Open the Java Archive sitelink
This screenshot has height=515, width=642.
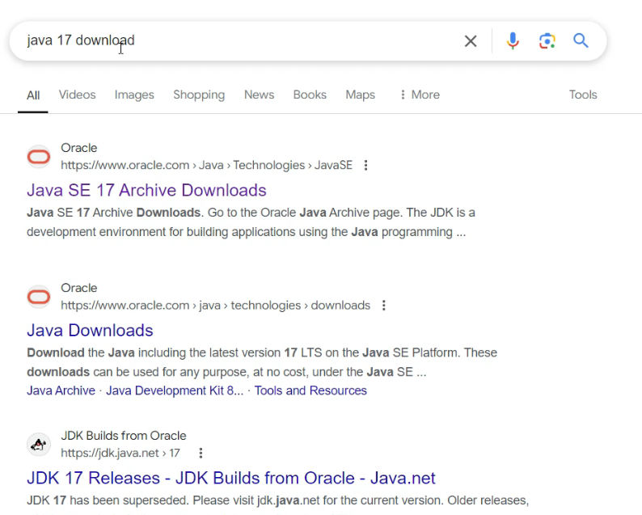click(61, 390)
